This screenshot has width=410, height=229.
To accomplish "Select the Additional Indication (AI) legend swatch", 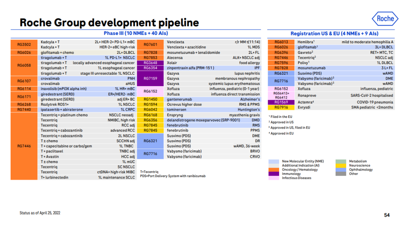I will click(x=273, y=166).
